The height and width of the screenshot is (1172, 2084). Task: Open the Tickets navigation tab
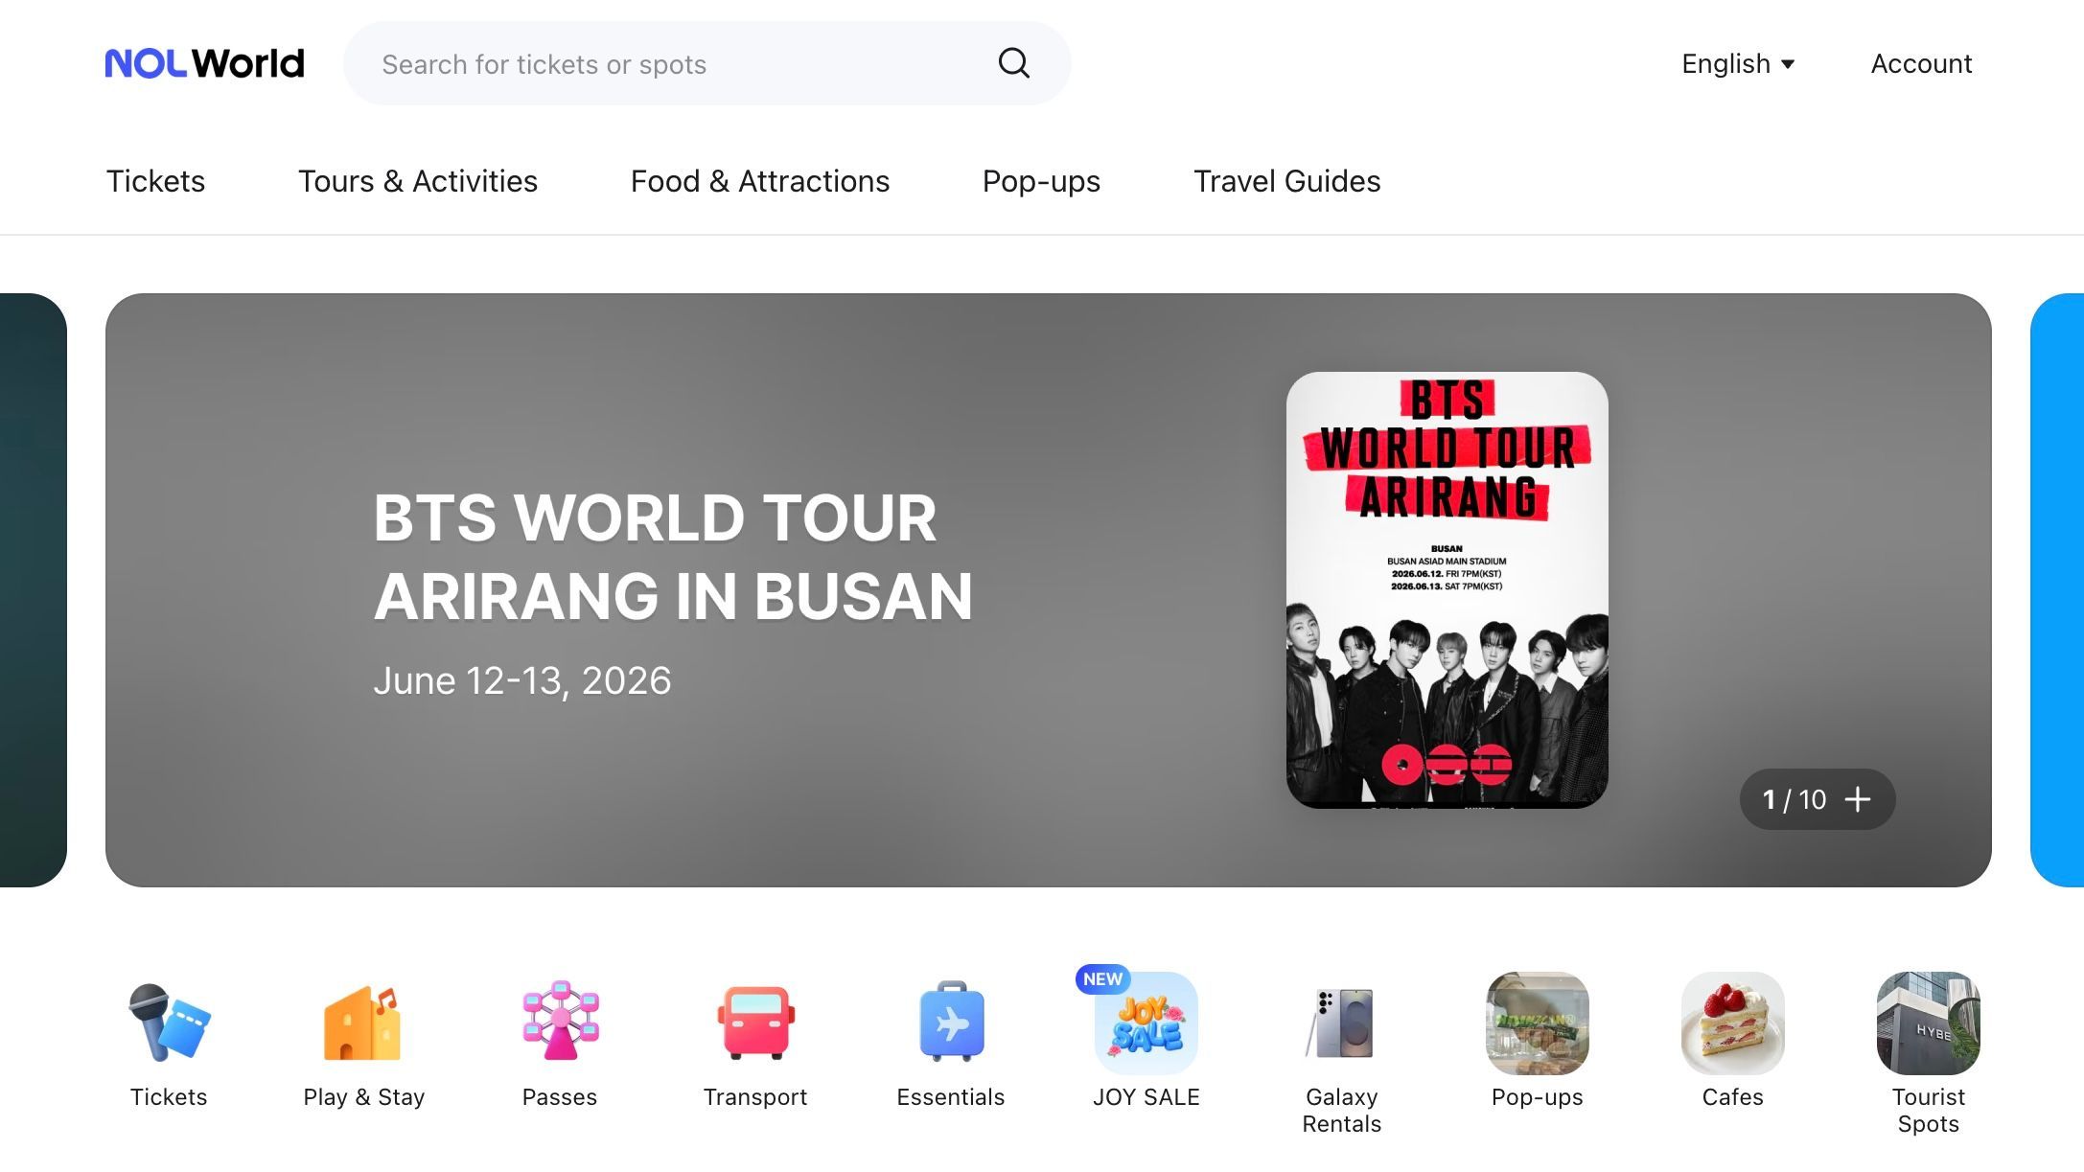[x=155, y=181]
